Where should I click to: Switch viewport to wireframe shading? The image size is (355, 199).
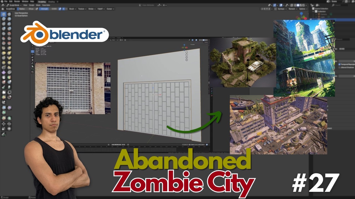pos(295,5)
